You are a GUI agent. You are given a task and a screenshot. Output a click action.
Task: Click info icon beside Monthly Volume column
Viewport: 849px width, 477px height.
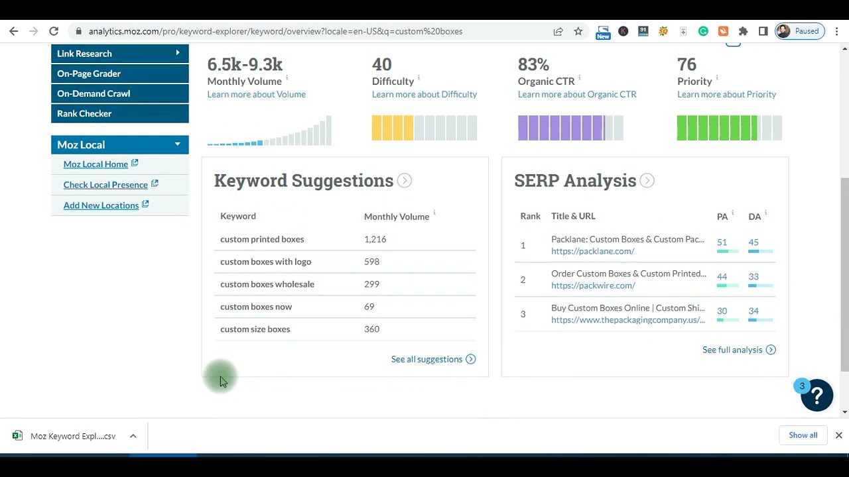coord(434,213)
